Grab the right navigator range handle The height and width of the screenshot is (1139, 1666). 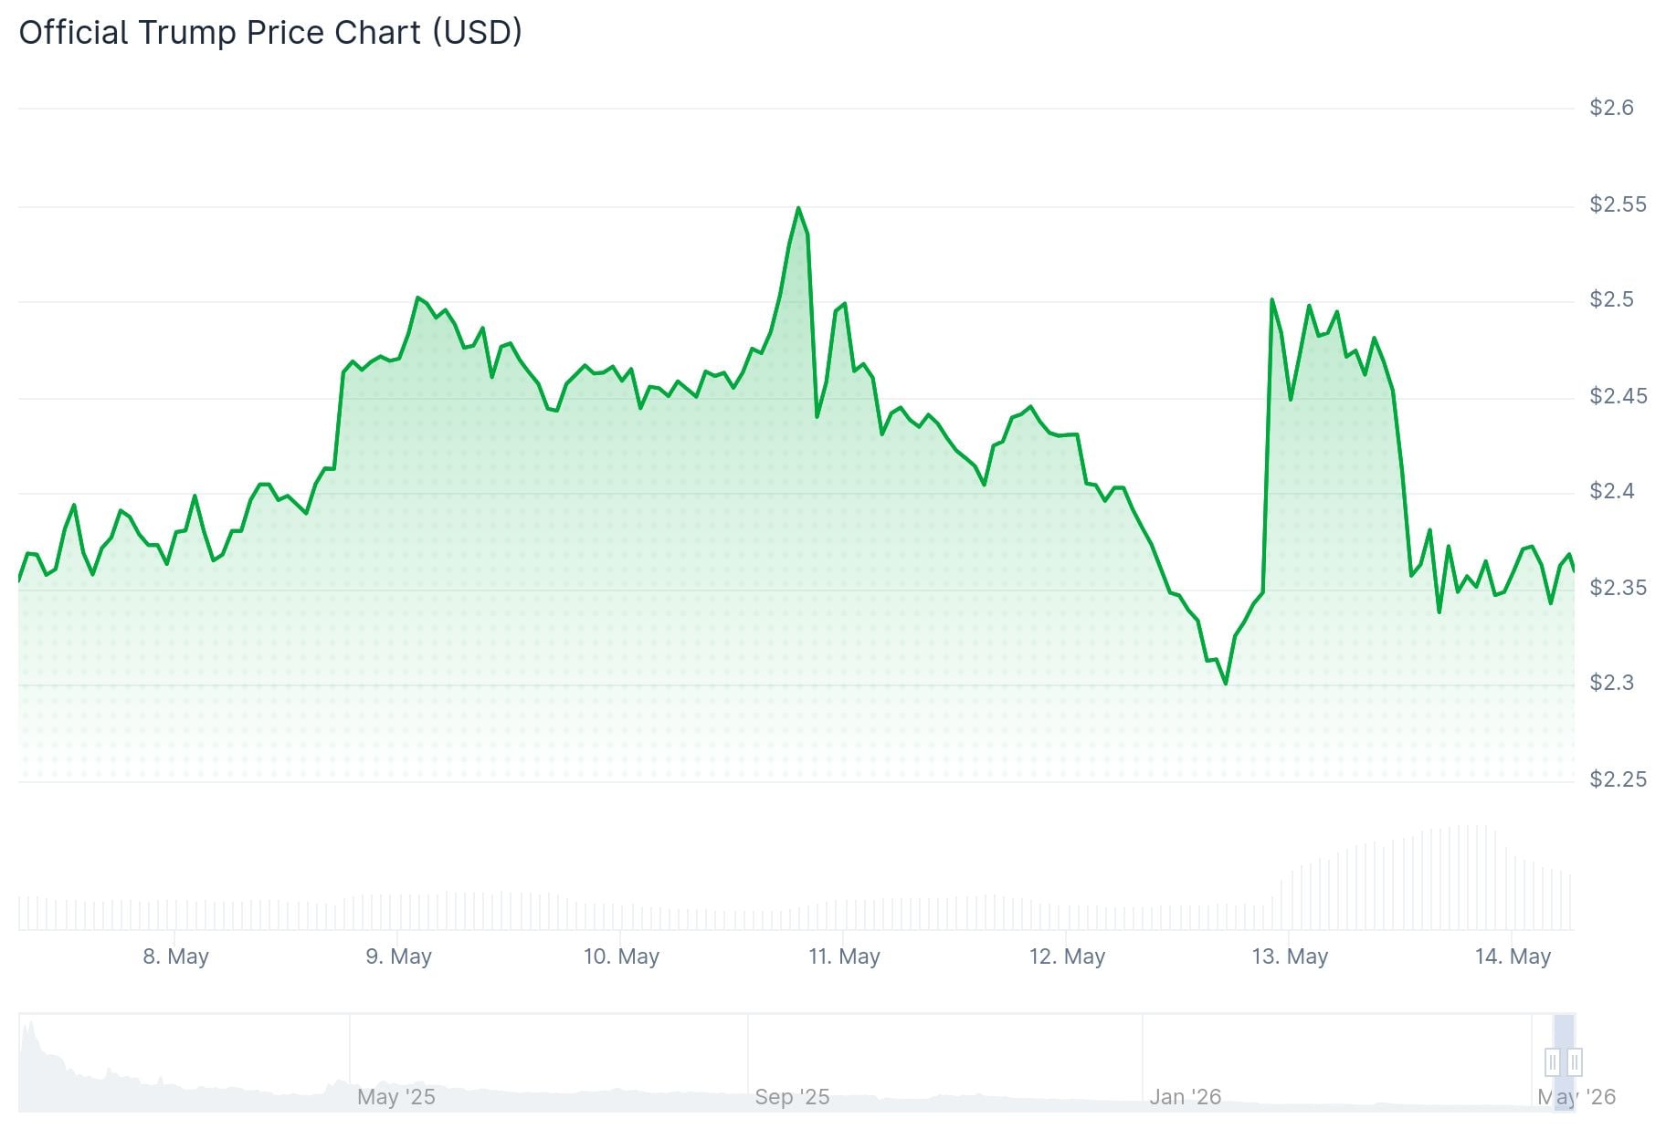tap(1575, 1062)
